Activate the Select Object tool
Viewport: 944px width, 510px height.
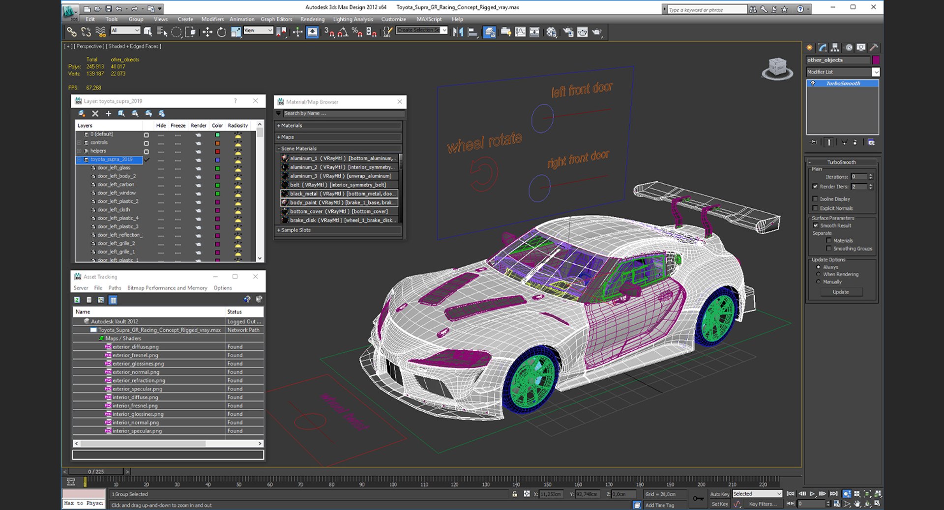147,32
